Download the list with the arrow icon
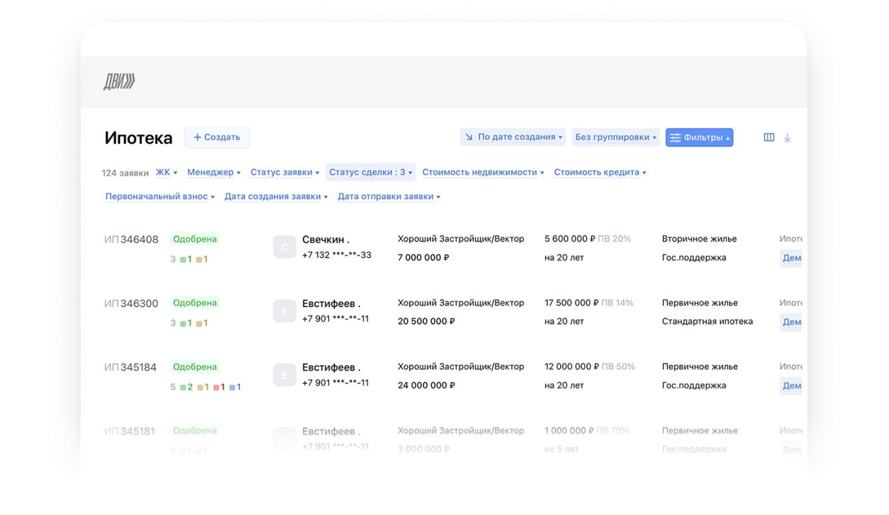The width and height of the screenshot is (889, 515). tap(787, 138)
